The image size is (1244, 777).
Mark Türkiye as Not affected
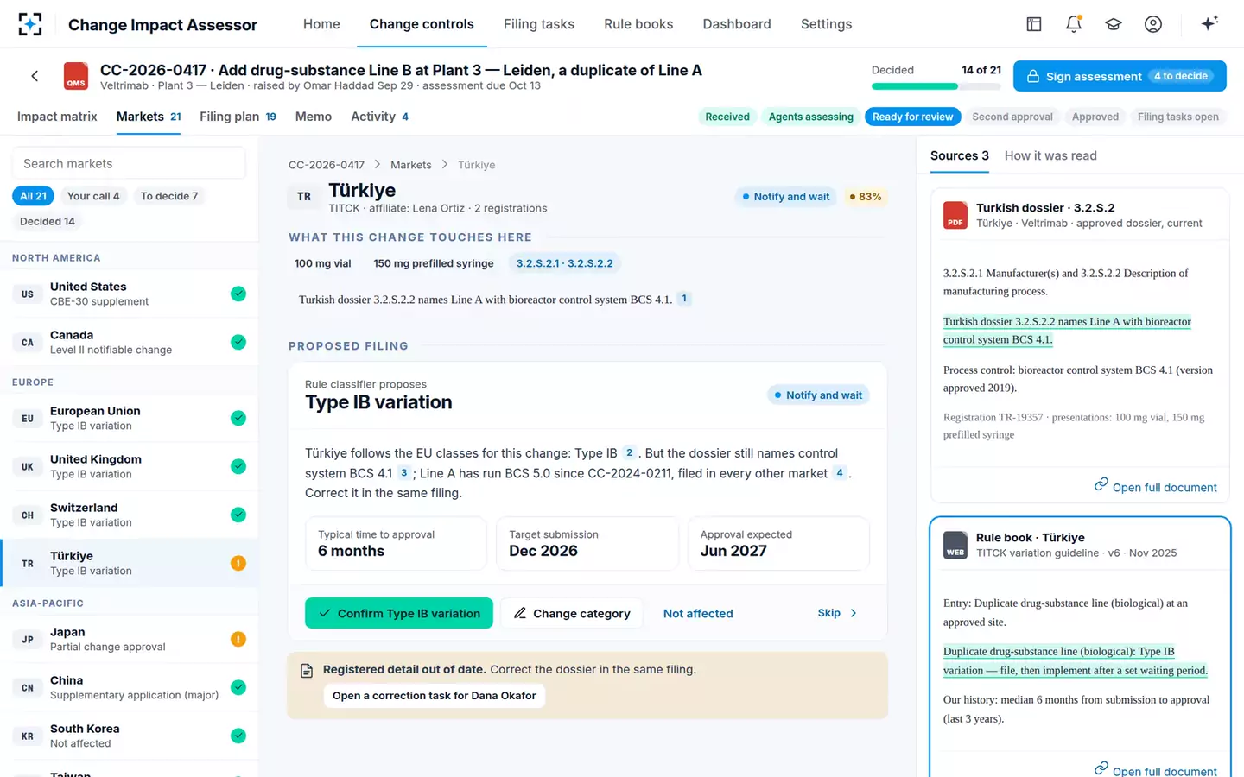pos(698,613)
